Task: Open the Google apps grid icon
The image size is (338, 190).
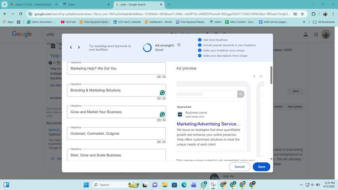Action: coord(316,34)
